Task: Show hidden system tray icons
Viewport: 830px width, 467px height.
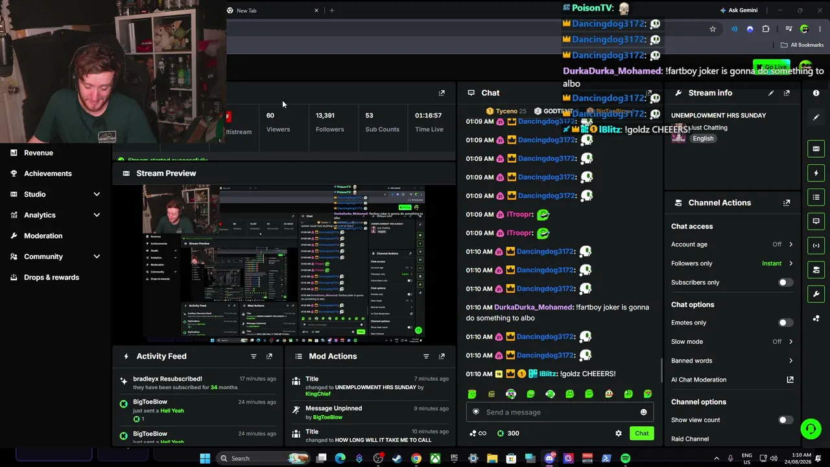Action: [717, 459]
